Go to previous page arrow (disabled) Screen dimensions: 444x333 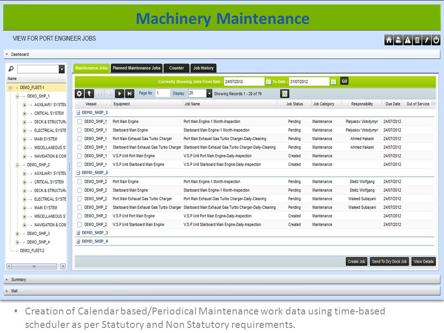(109, 93)
